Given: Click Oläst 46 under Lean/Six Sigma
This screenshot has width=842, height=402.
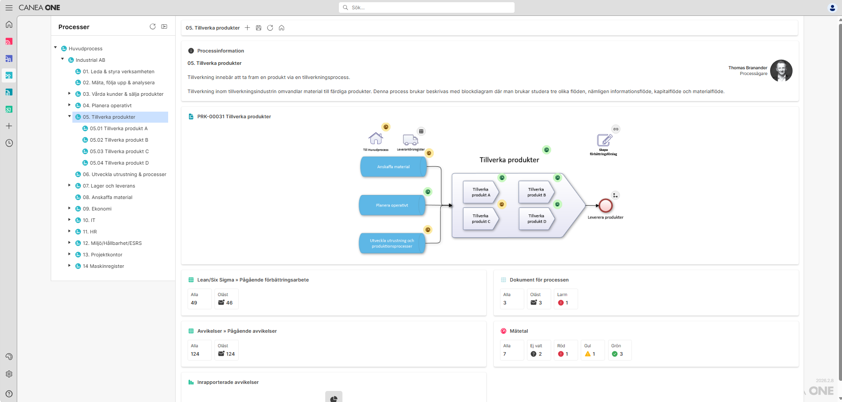Looking at the screenshot, I should pyautogui.click(x=226, y=299).
